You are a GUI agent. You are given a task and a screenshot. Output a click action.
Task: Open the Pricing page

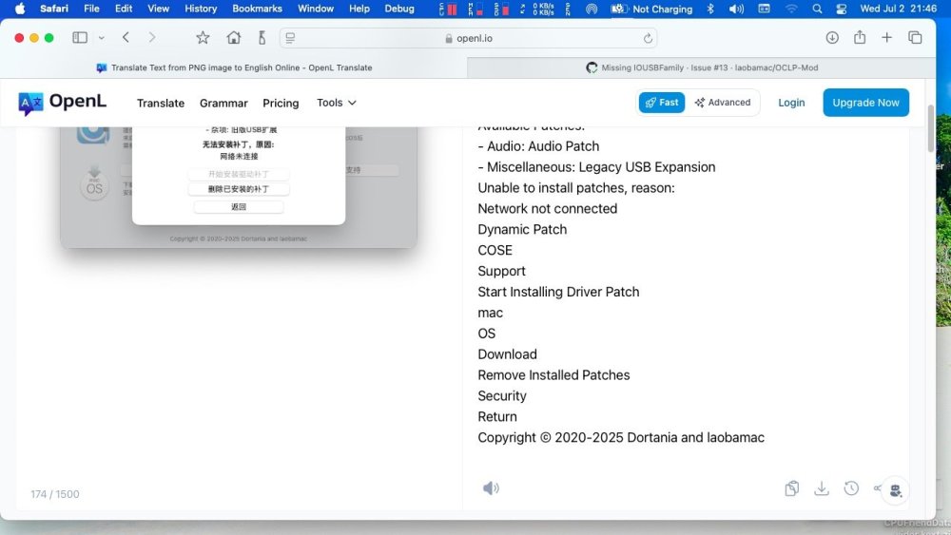(281, 103)
